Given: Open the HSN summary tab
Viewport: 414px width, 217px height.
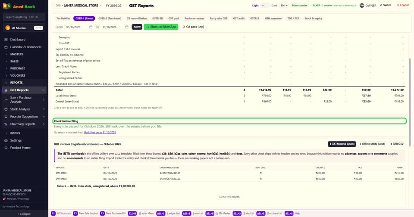Looking at the screenshot, I should point(273,19).
